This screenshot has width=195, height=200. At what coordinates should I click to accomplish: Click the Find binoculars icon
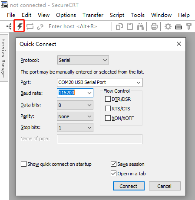click(140, 26)
